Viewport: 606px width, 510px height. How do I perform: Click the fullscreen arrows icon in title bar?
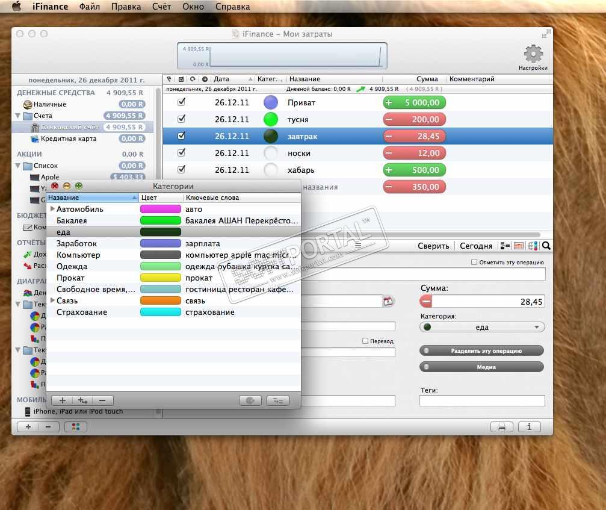pos(546,34)
